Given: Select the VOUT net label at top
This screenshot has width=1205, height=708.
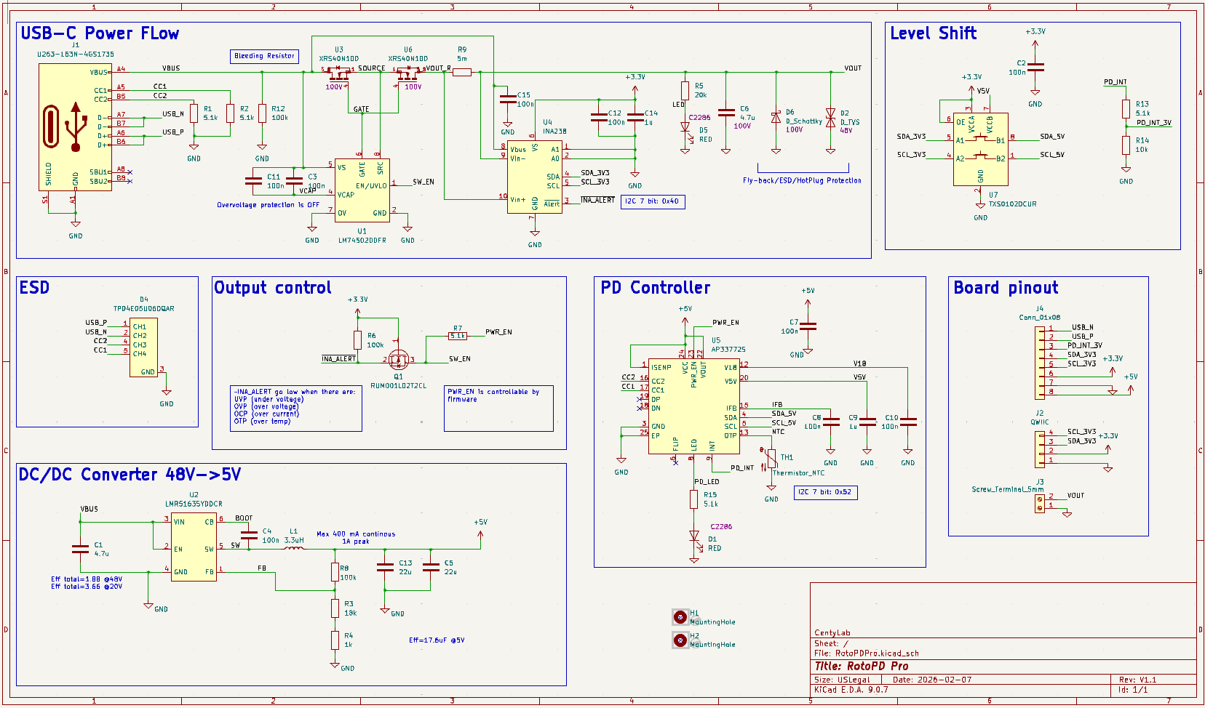Looking at the screenshot, I should [853, 68].
